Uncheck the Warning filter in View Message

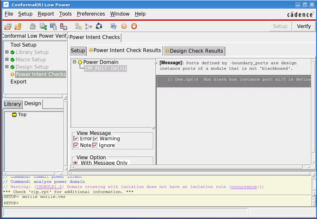95,139
